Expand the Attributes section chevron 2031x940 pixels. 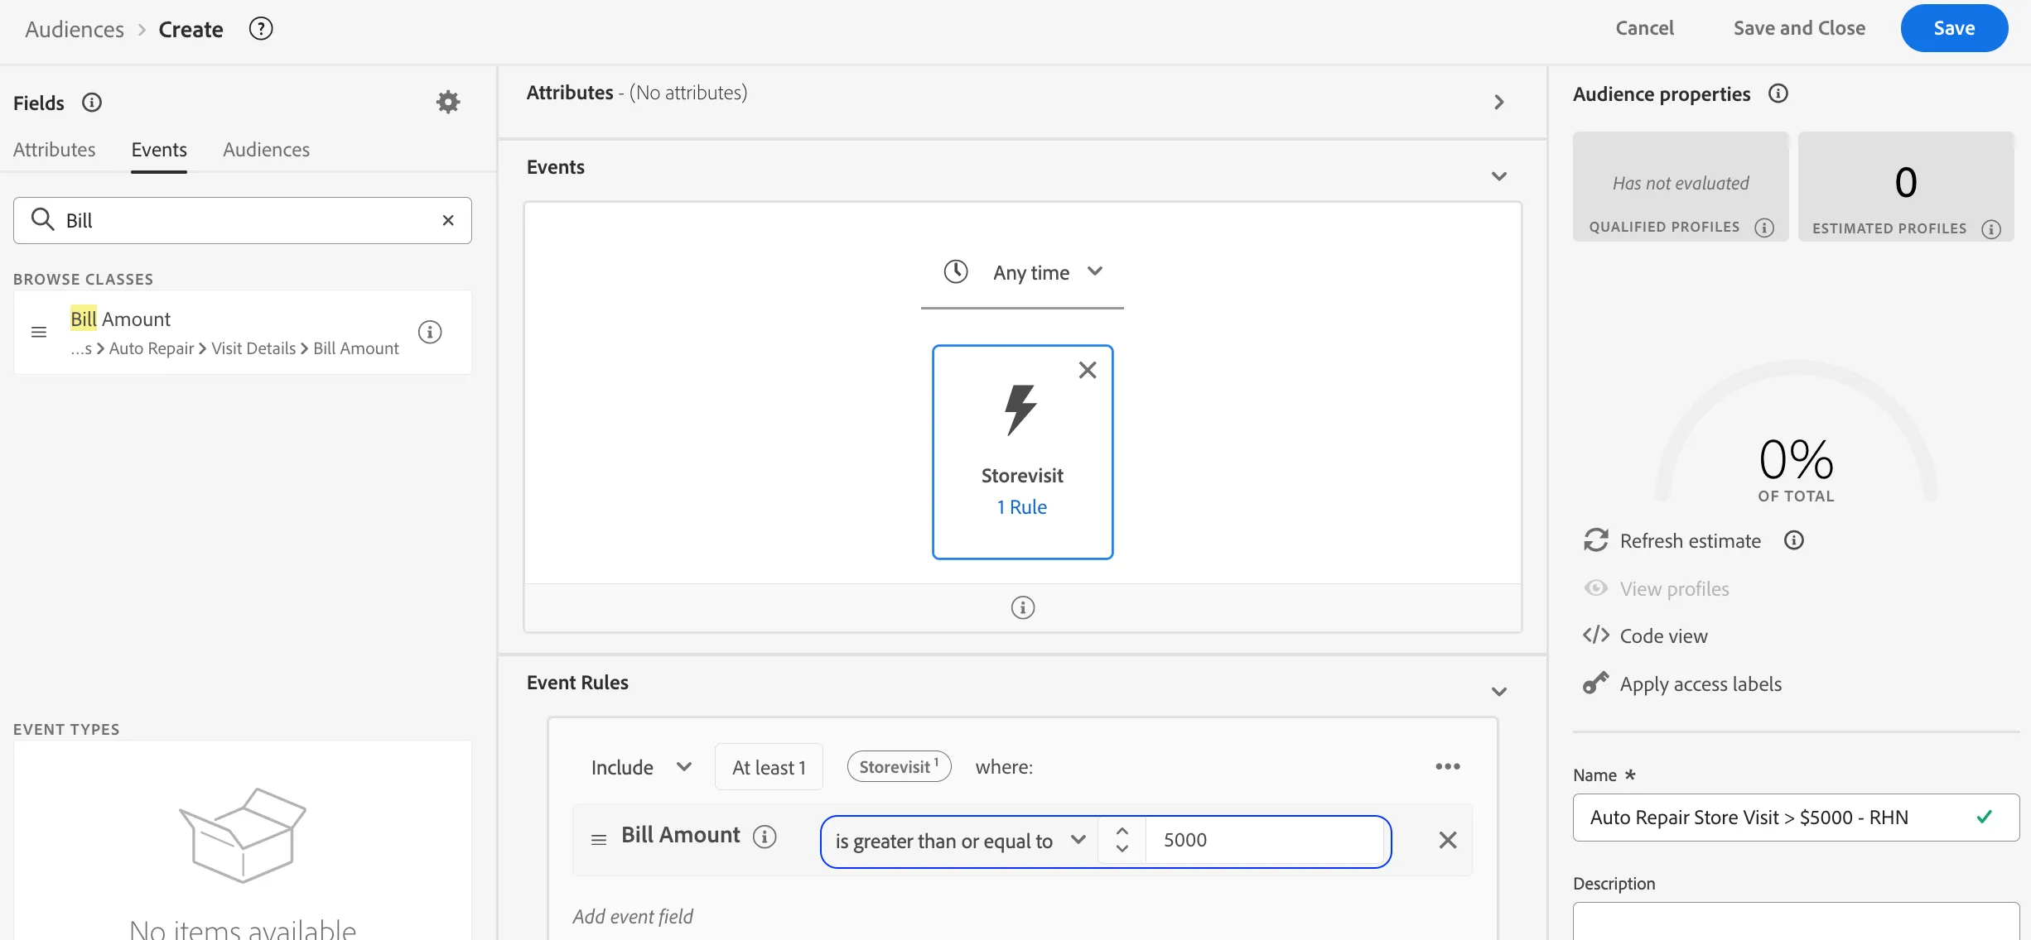click(x=1498, y=102)
